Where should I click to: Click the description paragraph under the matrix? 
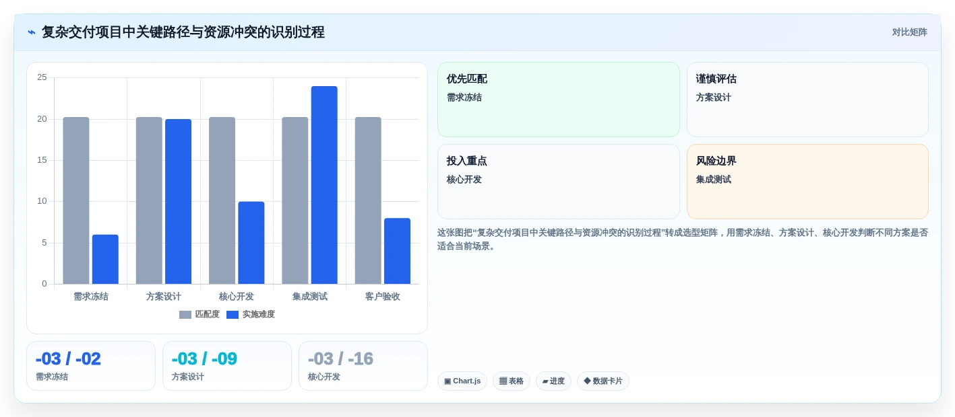683,239
